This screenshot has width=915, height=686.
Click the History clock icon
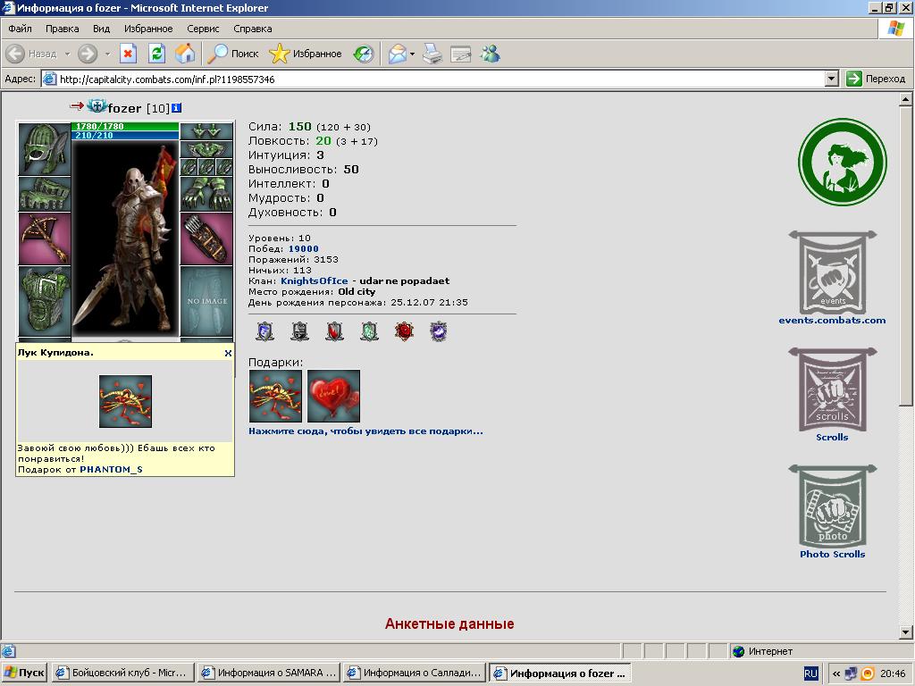(363, 54)
